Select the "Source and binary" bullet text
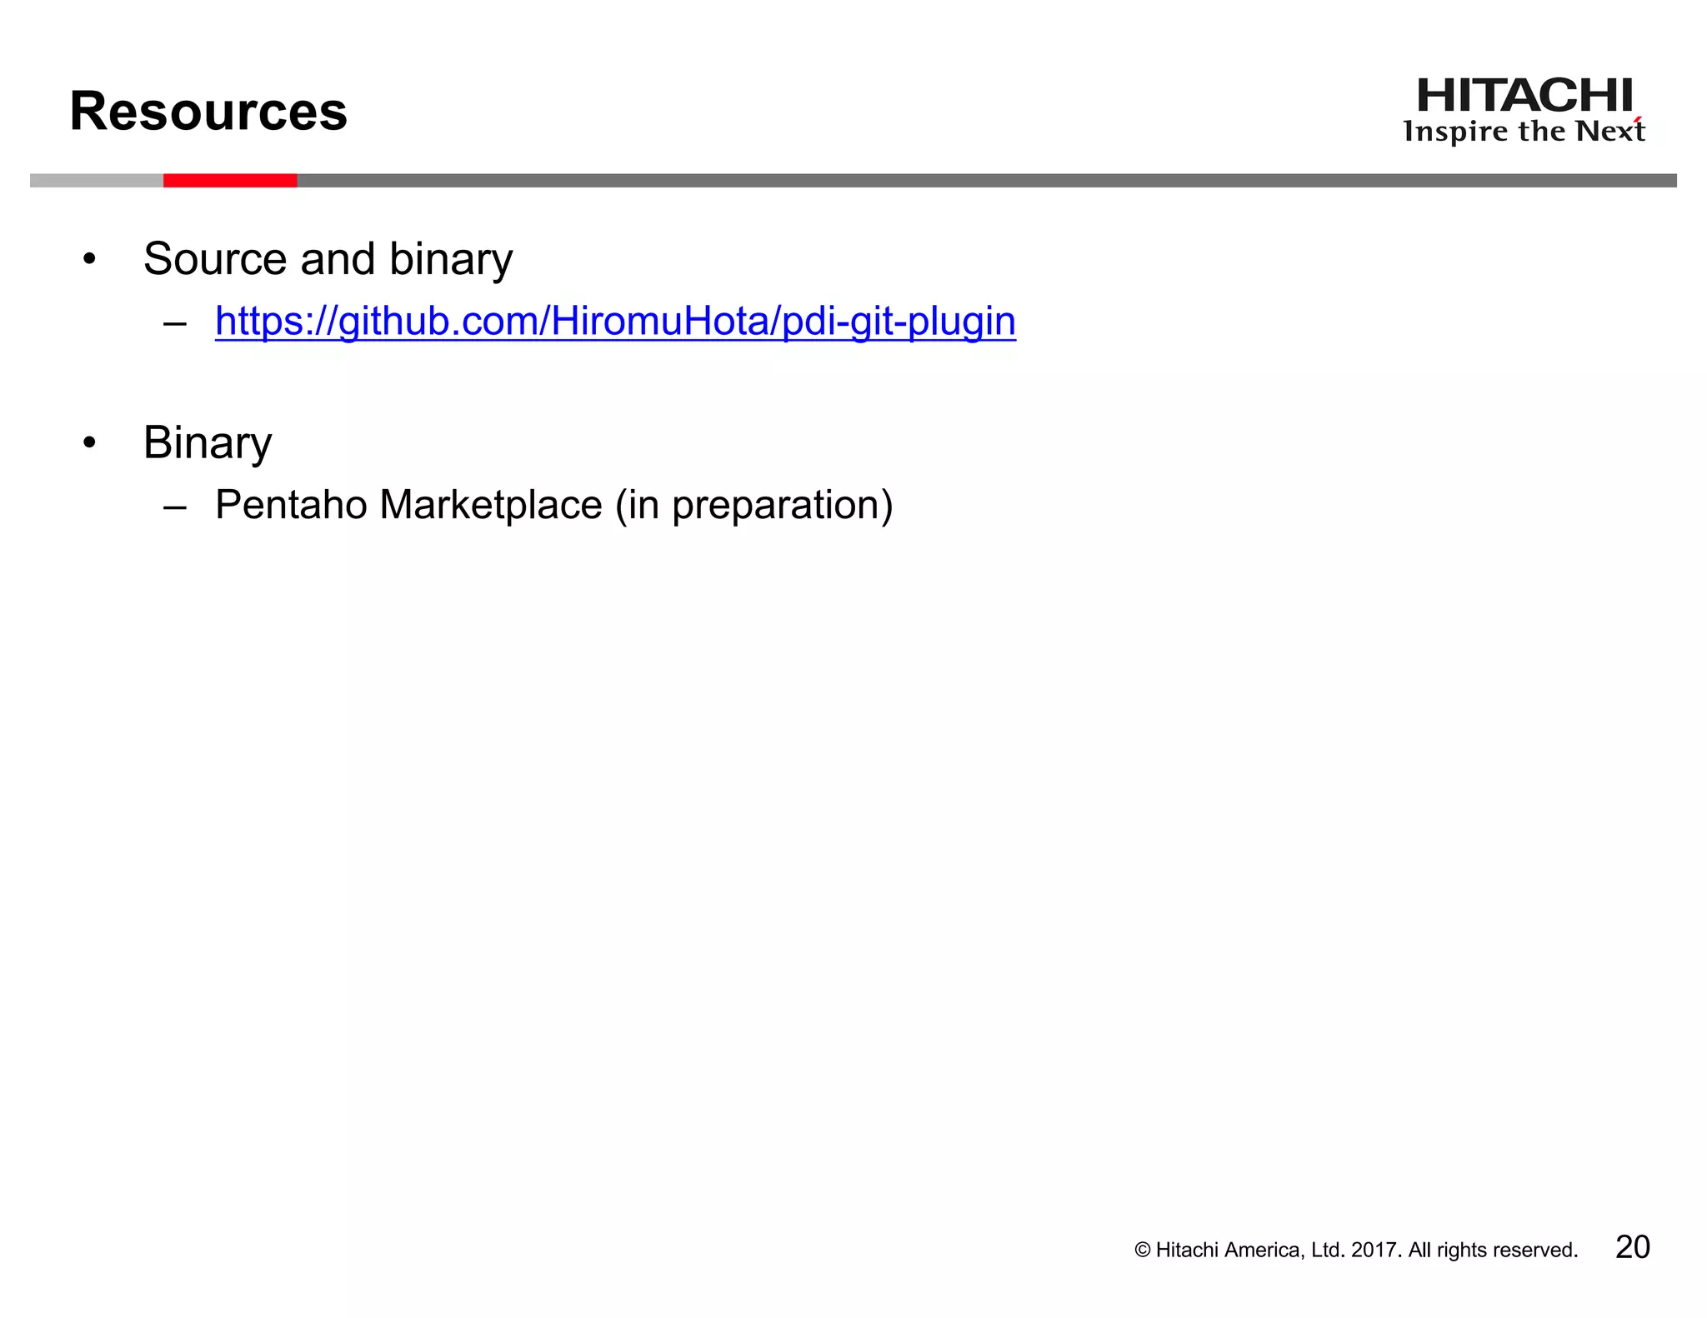This screenshot has width=1707, height=1318. coord(328,259)
